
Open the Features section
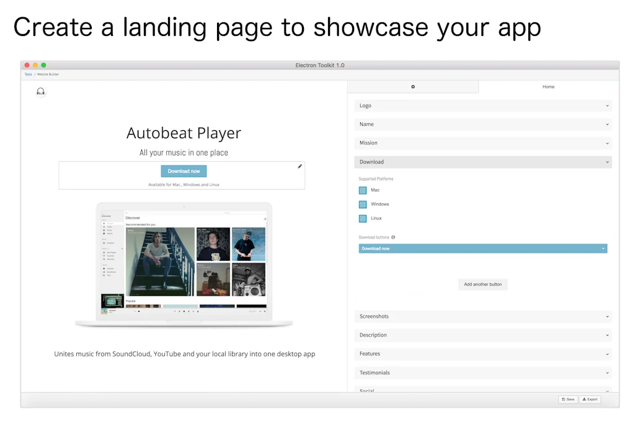(x=482, y=353)
